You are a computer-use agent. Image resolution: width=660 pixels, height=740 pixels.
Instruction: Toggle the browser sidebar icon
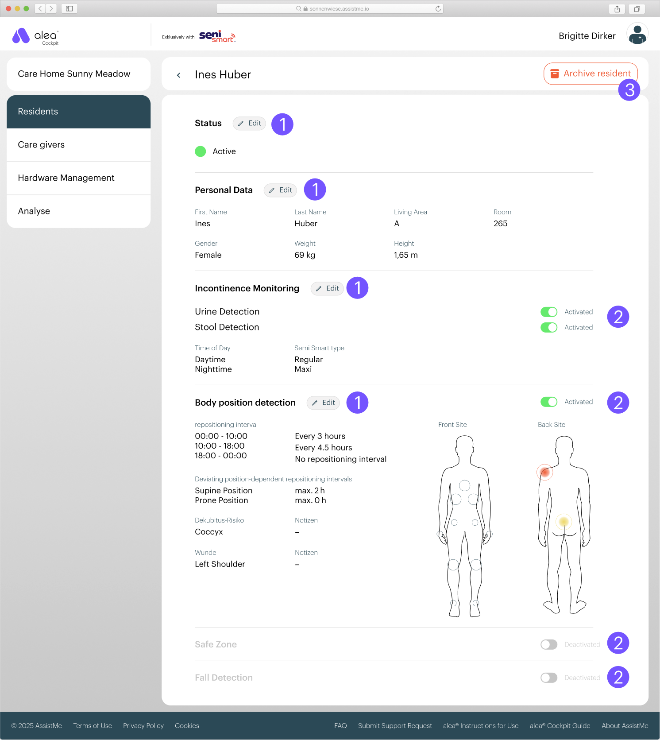(69, 9)
